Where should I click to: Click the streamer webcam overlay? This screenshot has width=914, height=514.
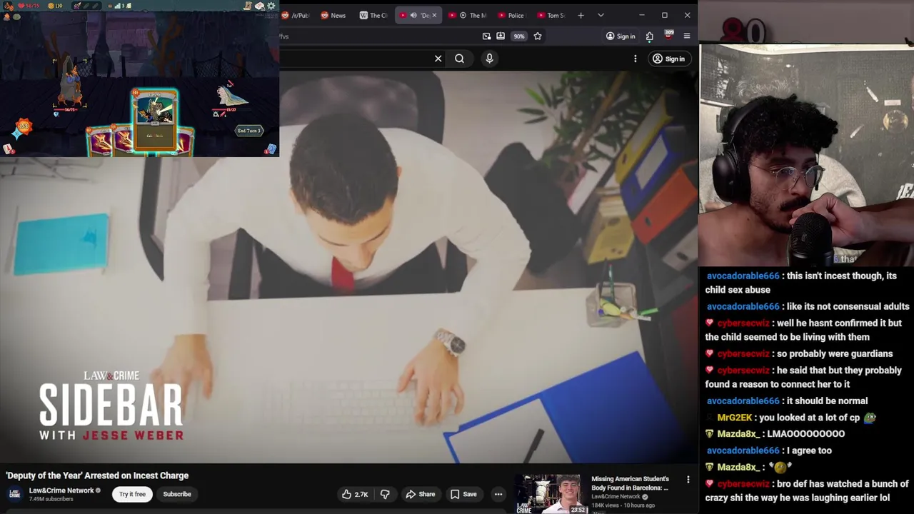pyautogui.click(x=807, y=155)
